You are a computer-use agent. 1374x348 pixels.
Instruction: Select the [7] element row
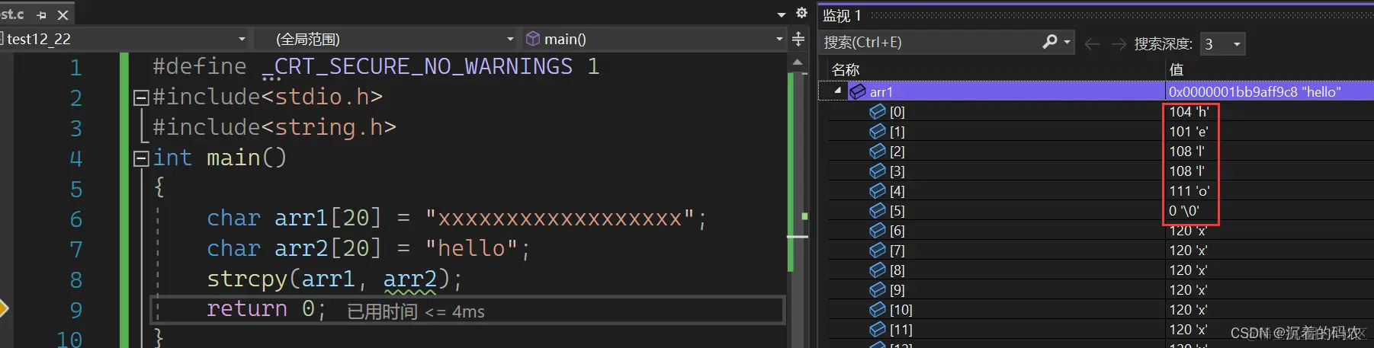(1096, 251)
